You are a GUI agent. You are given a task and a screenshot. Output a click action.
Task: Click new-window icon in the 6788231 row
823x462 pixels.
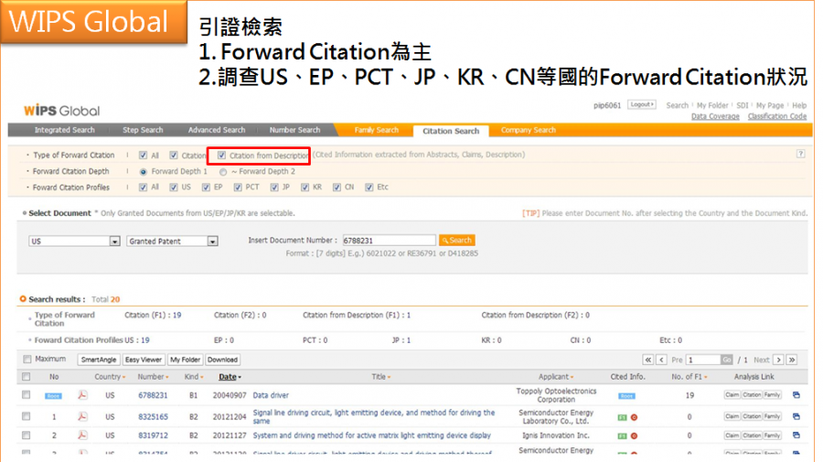point(796,395)
